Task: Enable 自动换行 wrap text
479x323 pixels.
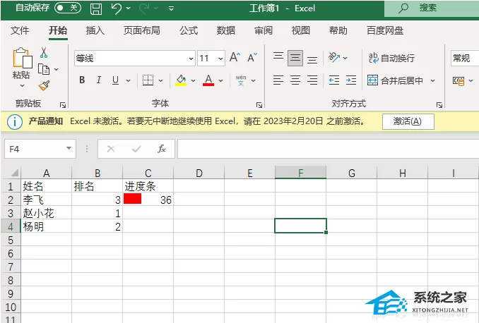Action: pos(391,58)
